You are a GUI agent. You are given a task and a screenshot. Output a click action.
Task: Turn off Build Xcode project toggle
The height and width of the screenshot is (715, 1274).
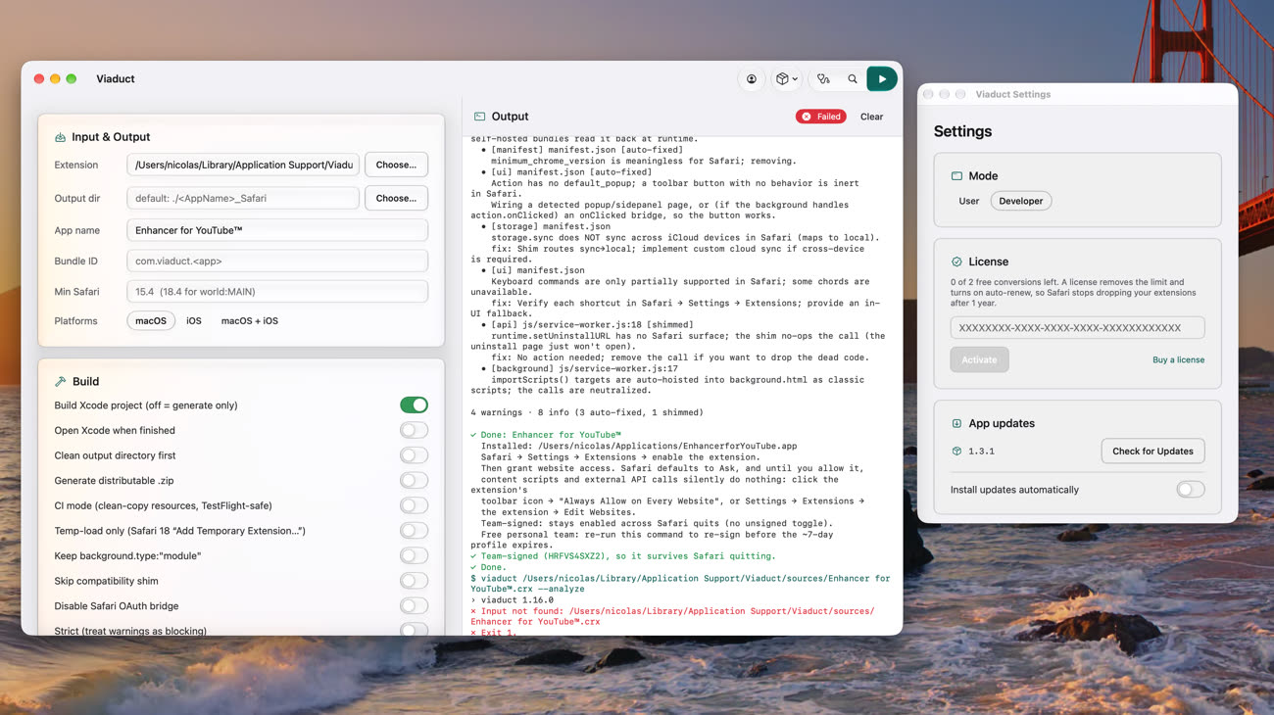click(x=414, y=405)
